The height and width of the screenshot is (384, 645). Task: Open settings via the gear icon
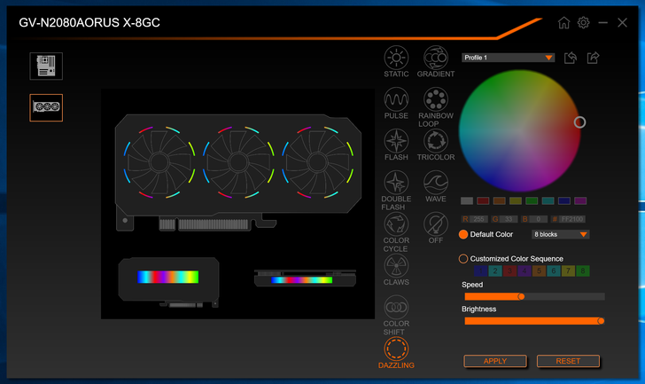pyautogui.click(x=584, y=23)
